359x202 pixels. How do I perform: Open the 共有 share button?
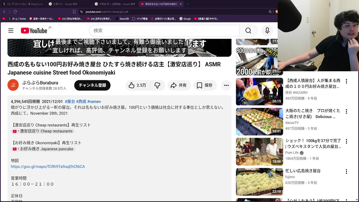point(179,85)
